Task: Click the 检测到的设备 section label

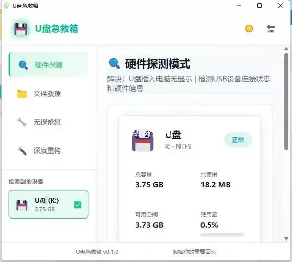Action: coord(26,181)
